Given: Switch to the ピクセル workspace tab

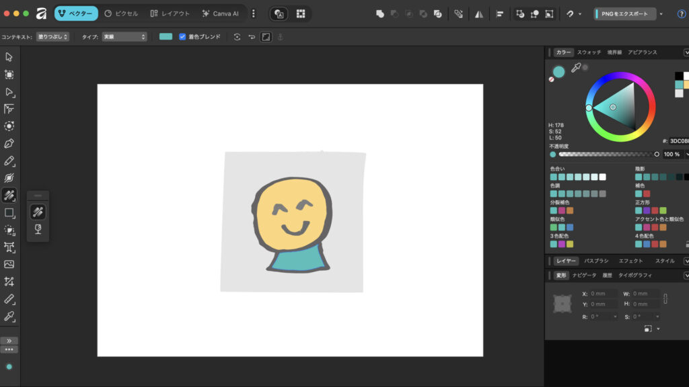Looking at the screenshot, I should [121, 13].
